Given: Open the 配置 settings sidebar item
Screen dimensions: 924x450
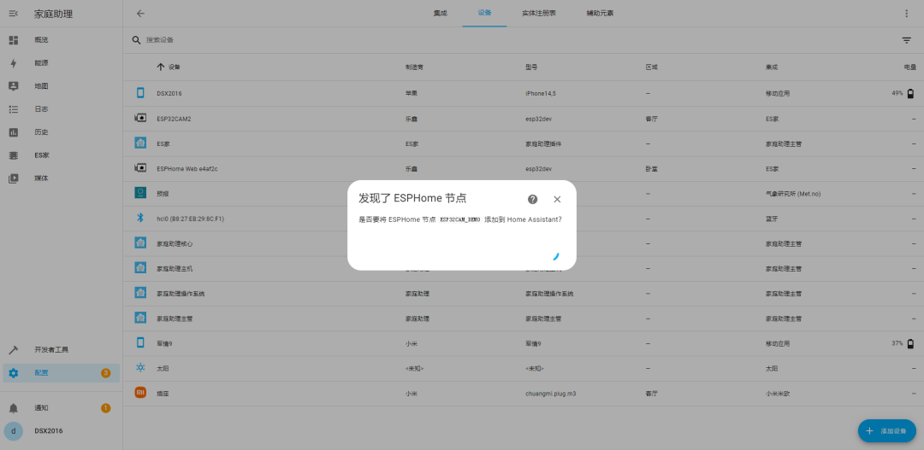Looking at the screenshot, I should [62, 373].
